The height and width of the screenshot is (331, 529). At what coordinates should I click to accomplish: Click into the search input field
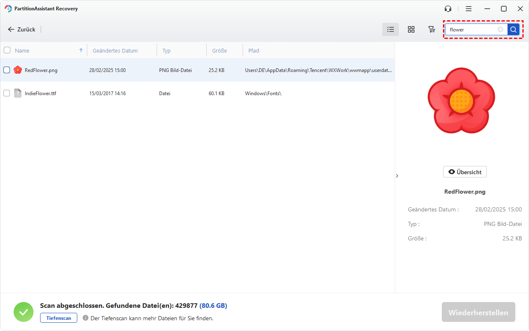coord(471,30)
